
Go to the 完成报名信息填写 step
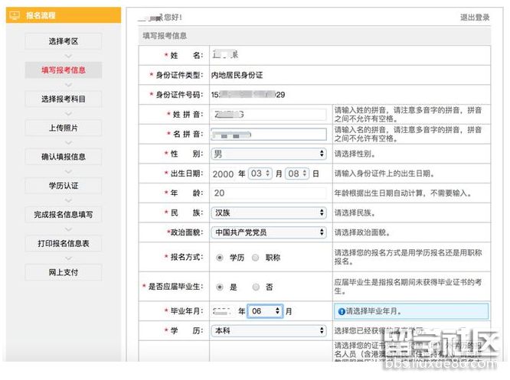[64, 215]
